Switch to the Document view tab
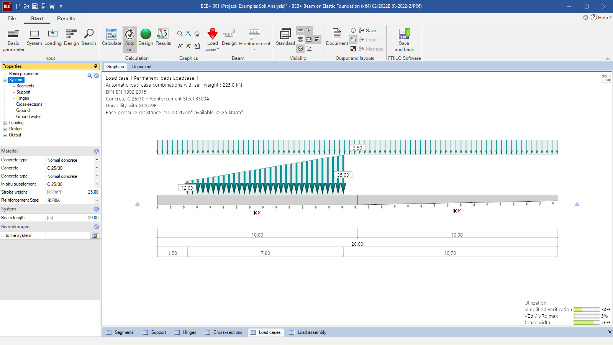The image size is (613, 345). click(x=142, y=67)
